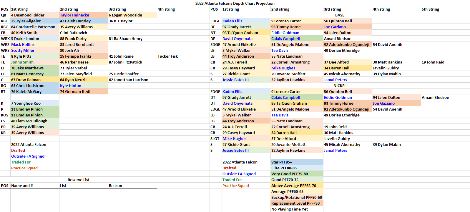Image resolution: width=470 pixels, height=212 pixels.
Task: Click the 'Kyle Hinton' cell
Action: point(84,86)
